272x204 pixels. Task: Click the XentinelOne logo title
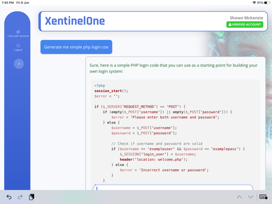point(75,21)
